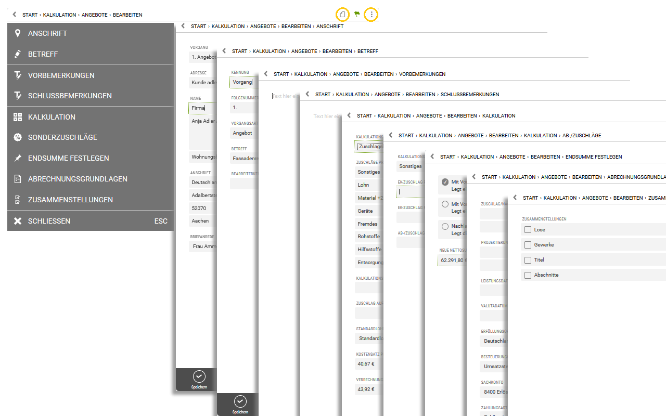Click the Kennung input field with Vorgang
Viewport: 666px width, 416px height.
coord(242,82)
